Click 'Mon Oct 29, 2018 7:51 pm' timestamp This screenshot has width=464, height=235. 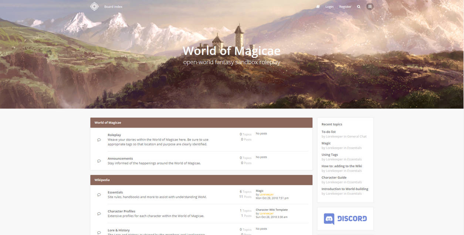272,198
